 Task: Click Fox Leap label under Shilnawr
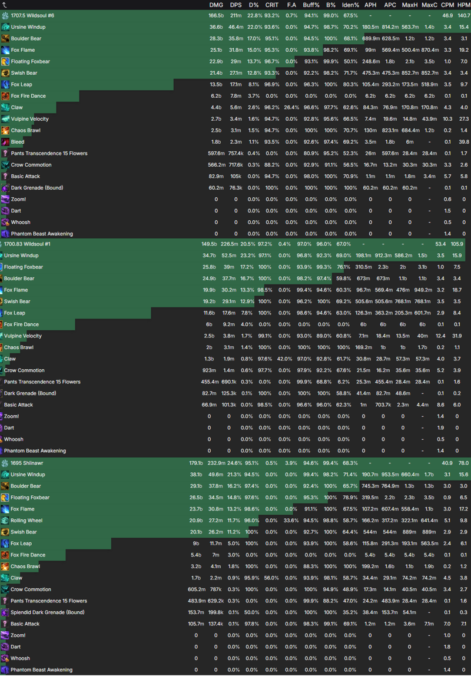click(x=21, y=544)
